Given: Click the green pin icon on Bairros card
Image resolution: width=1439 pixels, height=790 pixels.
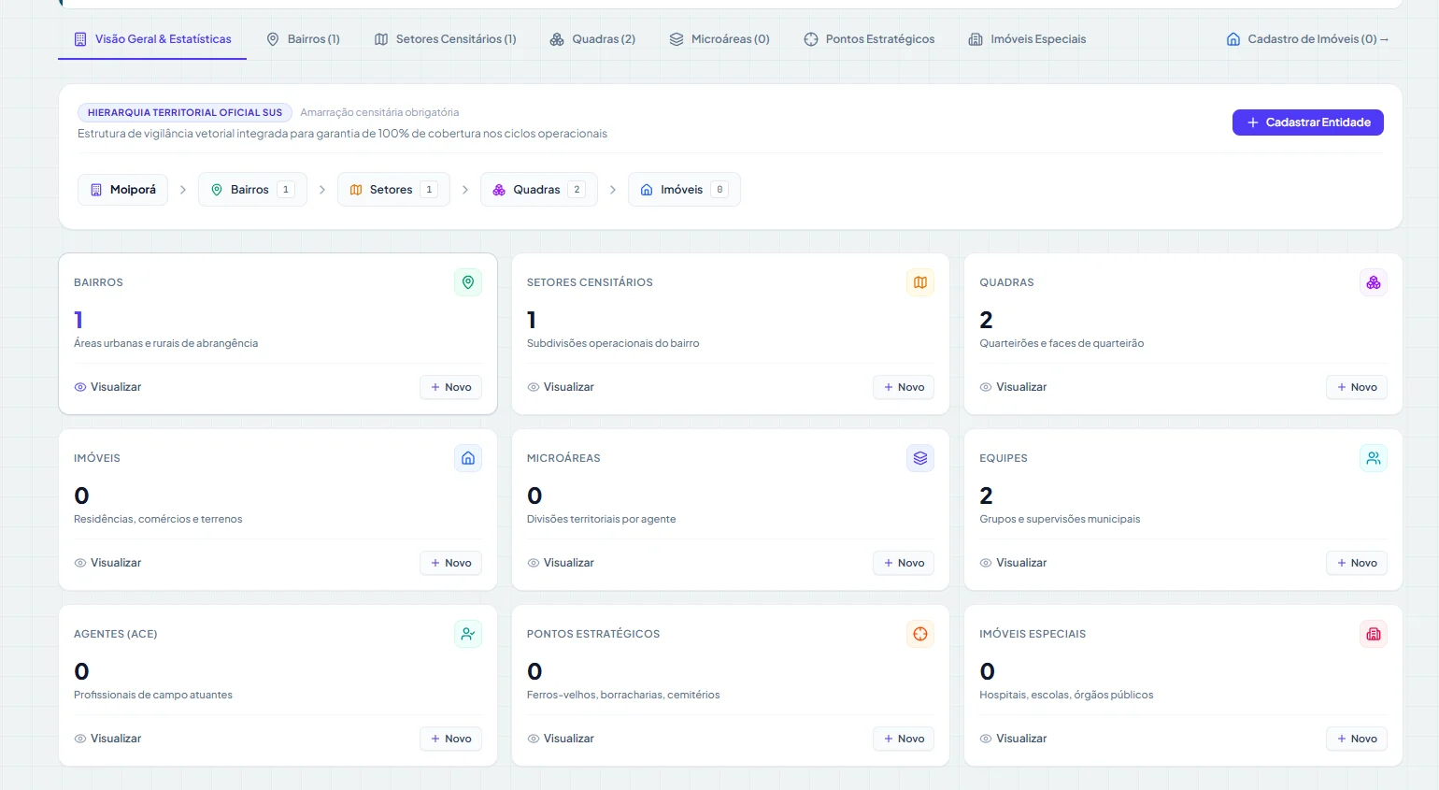Looking at the screenshot, I should [x=468, y=282].
